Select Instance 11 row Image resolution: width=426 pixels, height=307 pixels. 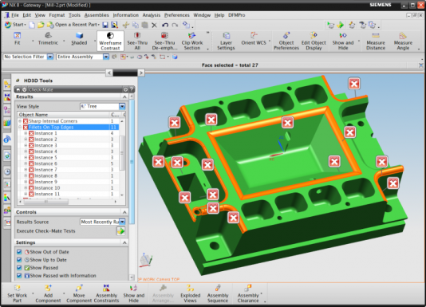pos(68,194)
